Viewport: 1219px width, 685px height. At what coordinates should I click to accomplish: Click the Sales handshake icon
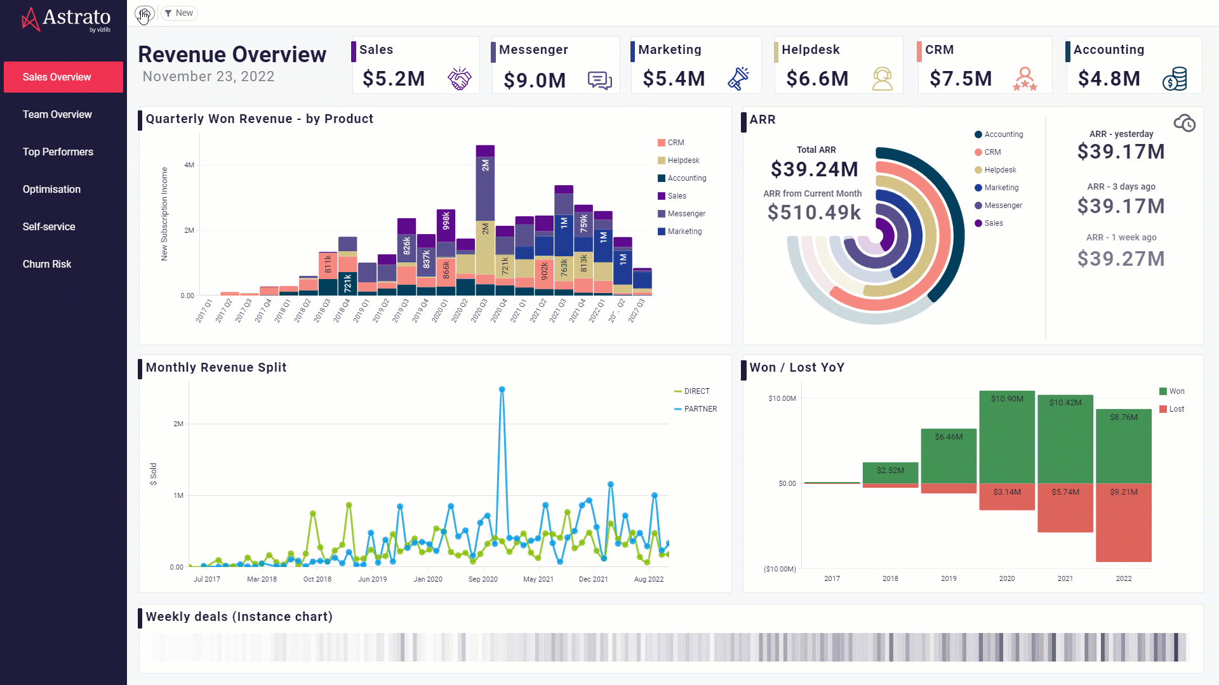[x=459, y=79]
